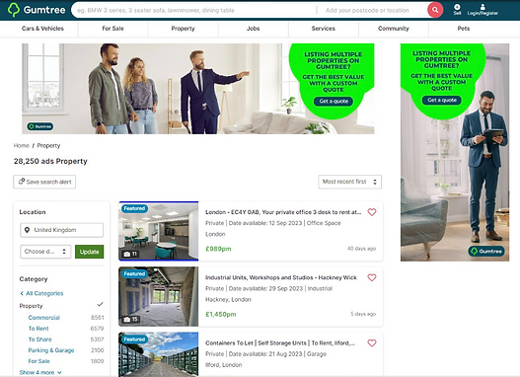This screenshot has width=520, height=377.
Task: Click the green Update button
Action: pos(89,252)
